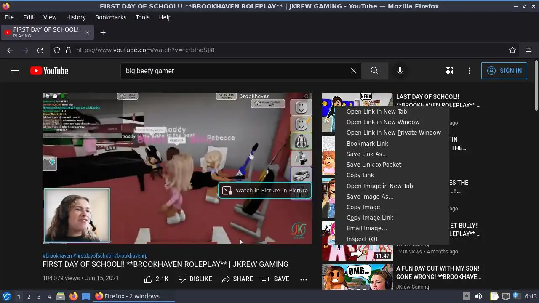Click the #firstdayofschool hashtag link

point(93,256)
